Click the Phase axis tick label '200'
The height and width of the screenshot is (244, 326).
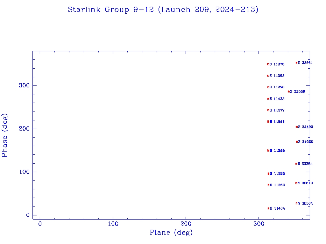pos(24,129)
